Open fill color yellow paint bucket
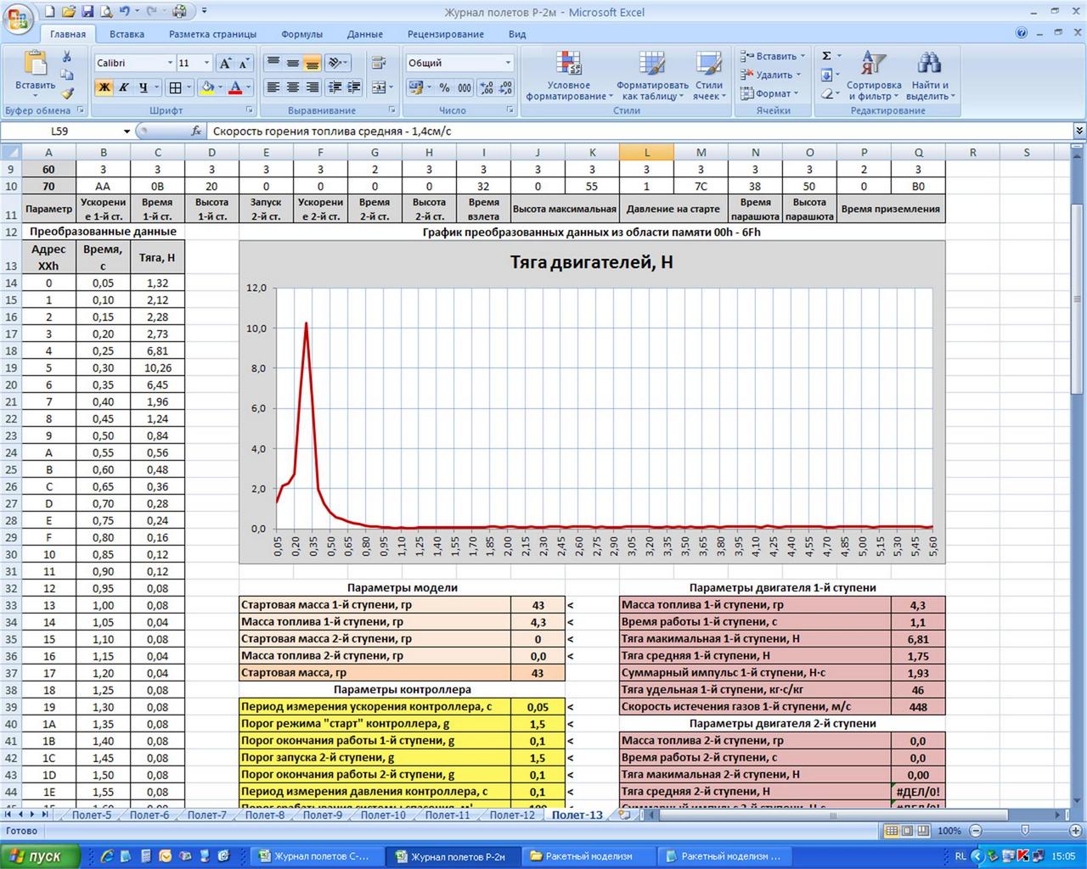1087x869 pixels. (206, 87)
